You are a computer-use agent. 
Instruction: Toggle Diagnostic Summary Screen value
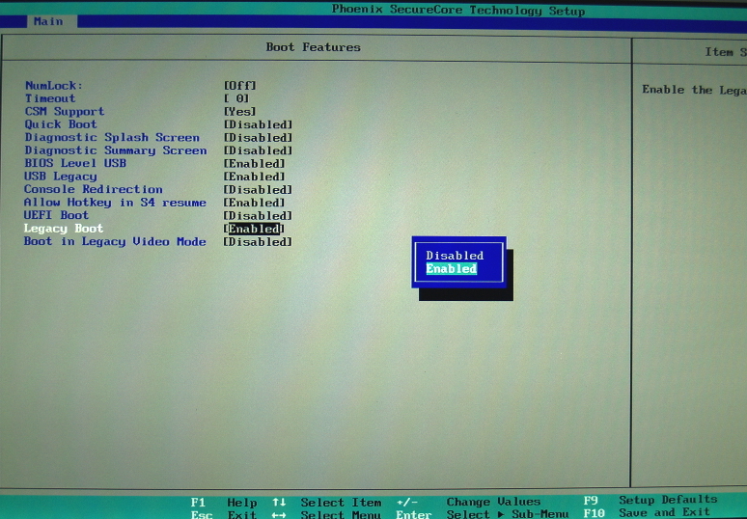coord(258,150)
